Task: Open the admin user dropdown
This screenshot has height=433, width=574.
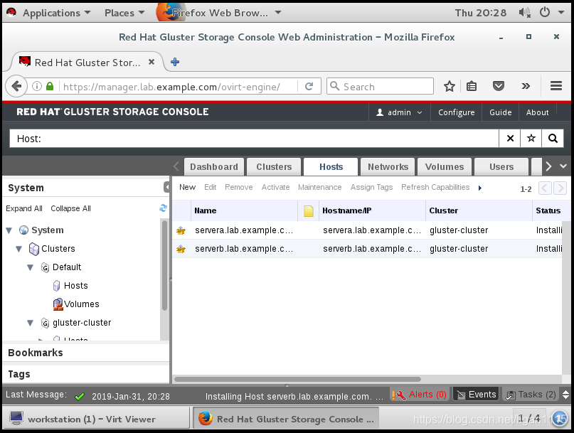Action: pos(399,112)
